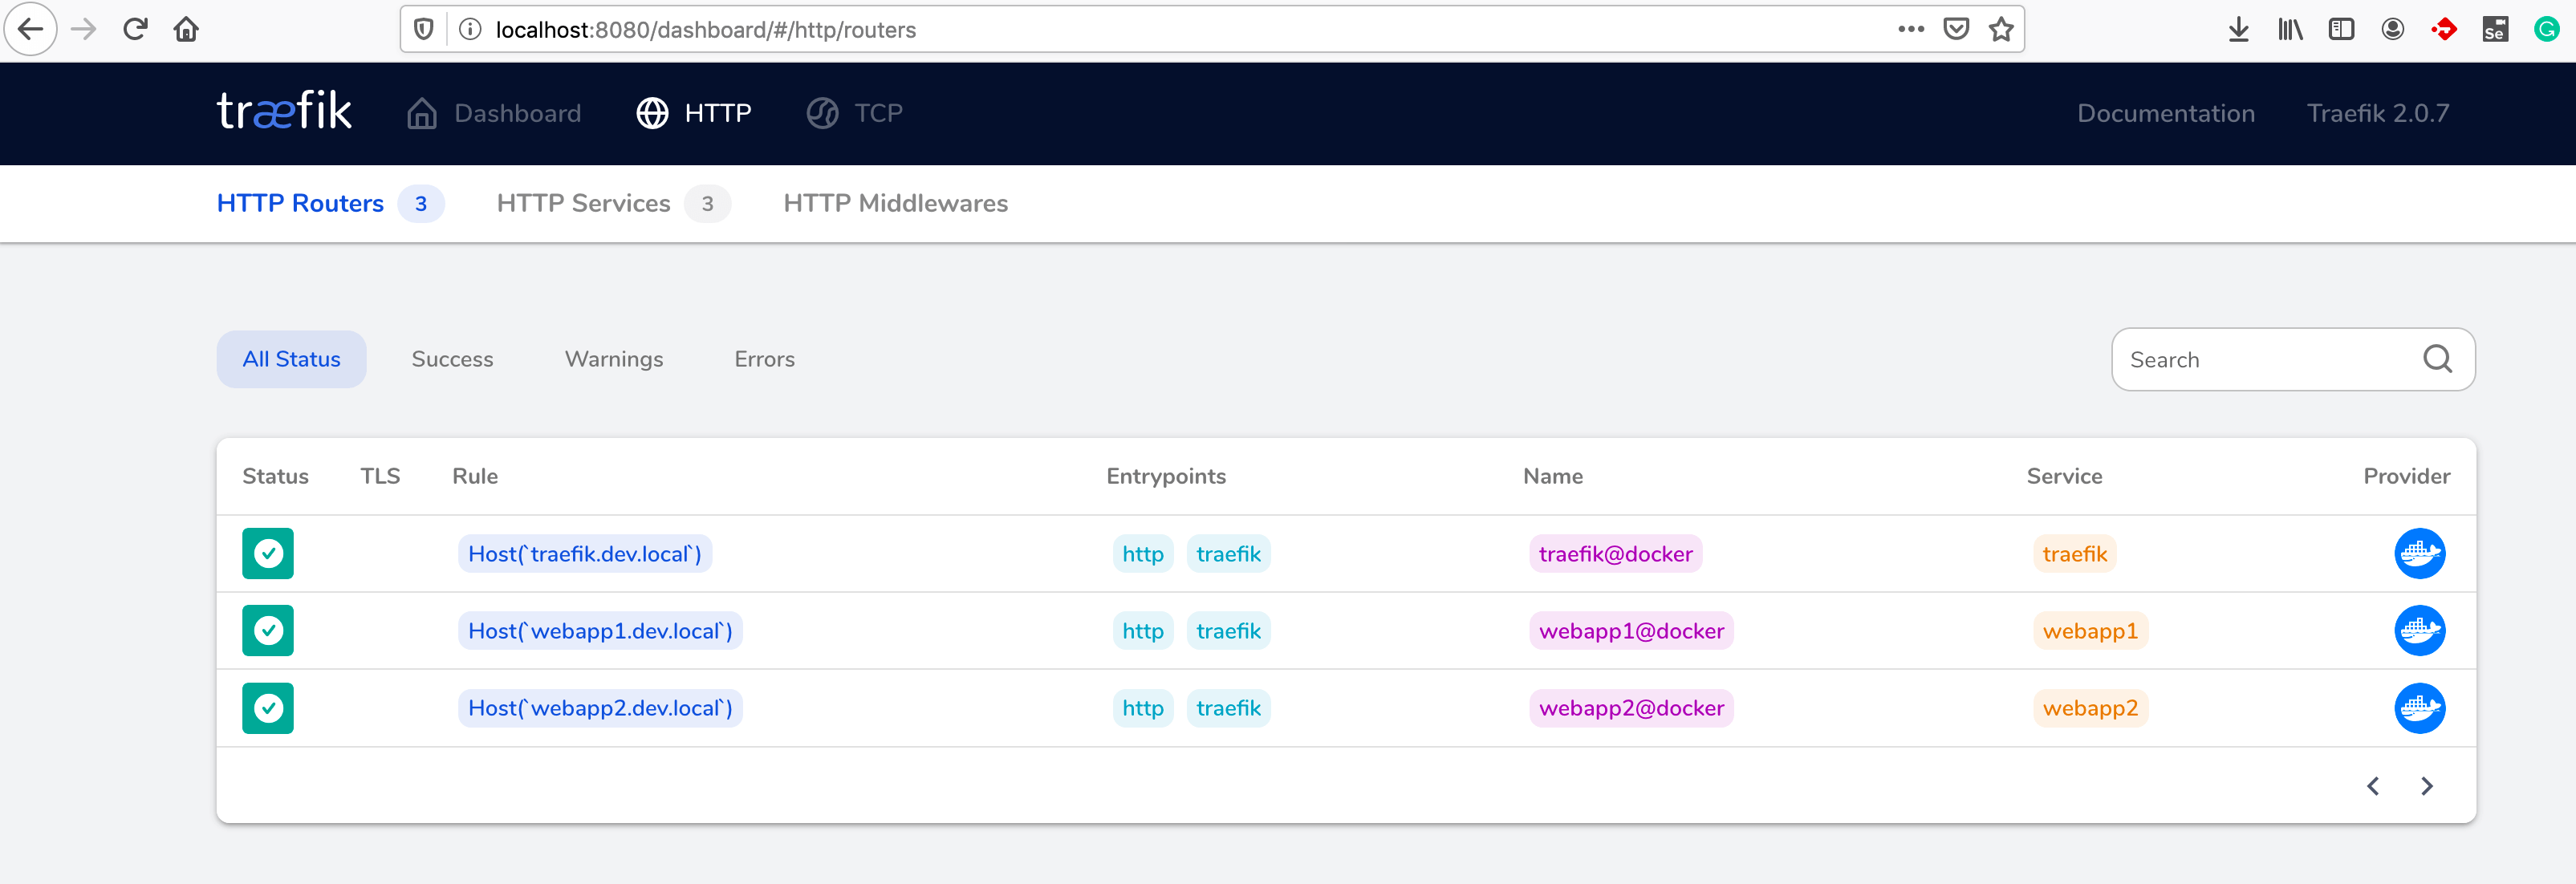Click the magnifier icon in Search box
Screen dimensions: 2576x884
2437,358
